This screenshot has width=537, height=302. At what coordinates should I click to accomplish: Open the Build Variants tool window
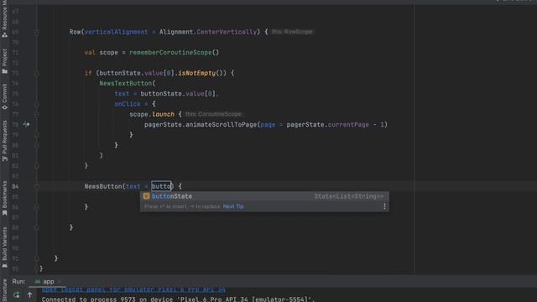click(4, 247)
